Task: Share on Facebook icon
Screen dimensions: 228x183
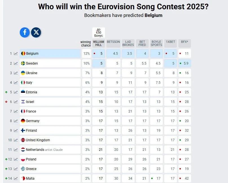Action: pyautogui.click(x=25, y=32)
